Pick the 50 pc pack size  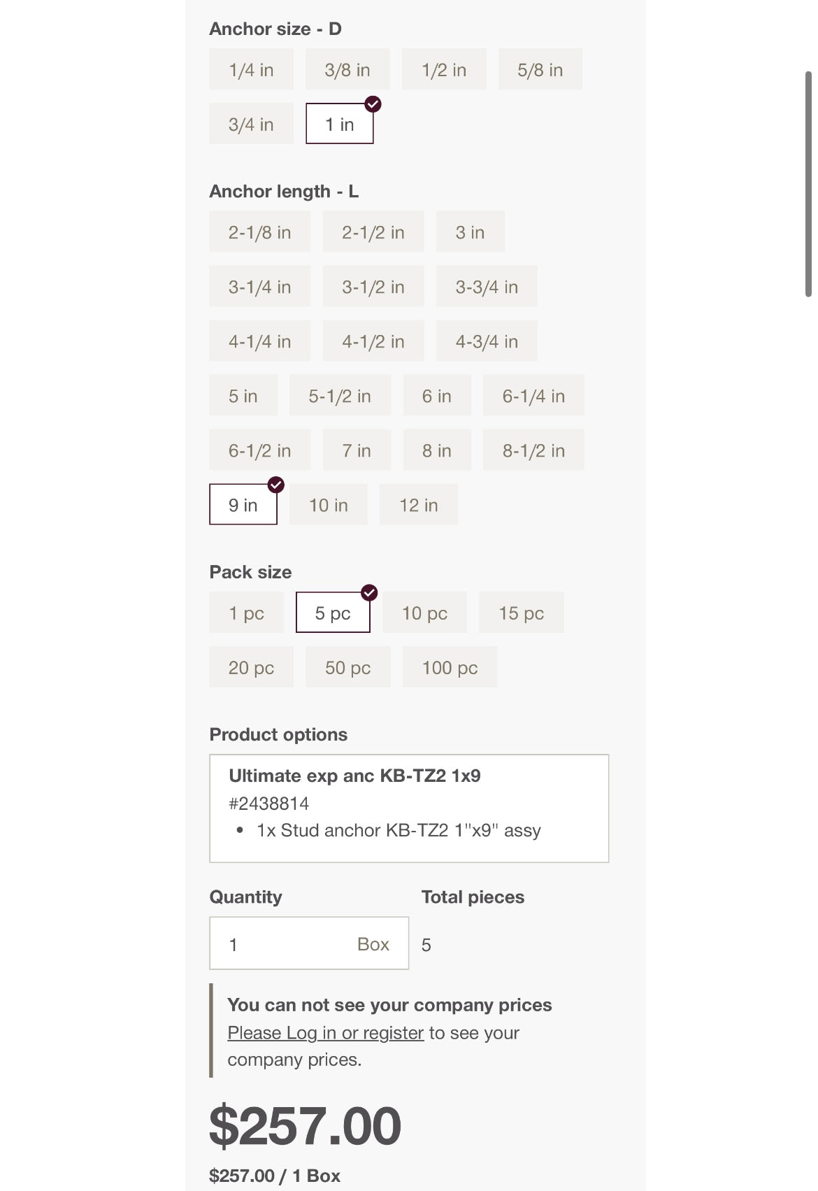[x=347, y=667]
